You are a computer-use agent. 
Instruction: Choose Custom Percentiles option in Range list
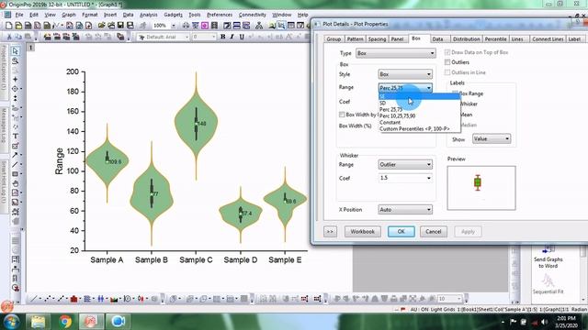419,128
